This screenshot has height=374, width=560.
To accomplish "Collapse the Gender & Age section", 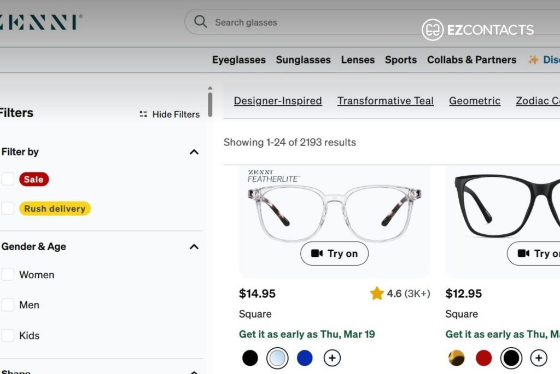I will 194,247.
